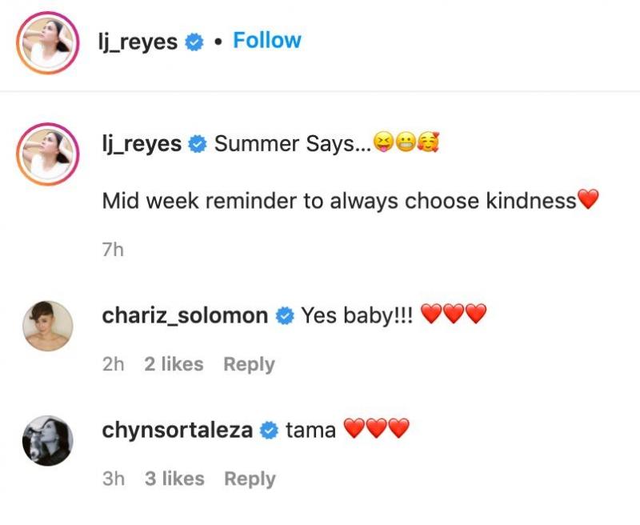This screenshot has height=525, width=640.
Task: Click the 7h timestamp under the caption
Action: point(114,250)
